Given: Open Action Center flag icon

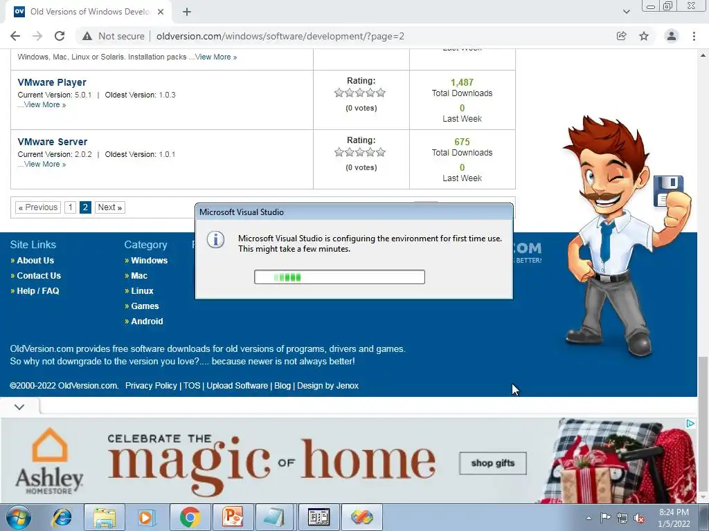Looking at the screenshot, I should click(605, 518).
